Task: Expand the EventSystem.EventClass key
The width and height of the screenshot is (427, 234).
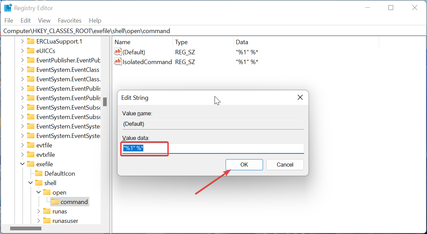Action: point(22,69)
